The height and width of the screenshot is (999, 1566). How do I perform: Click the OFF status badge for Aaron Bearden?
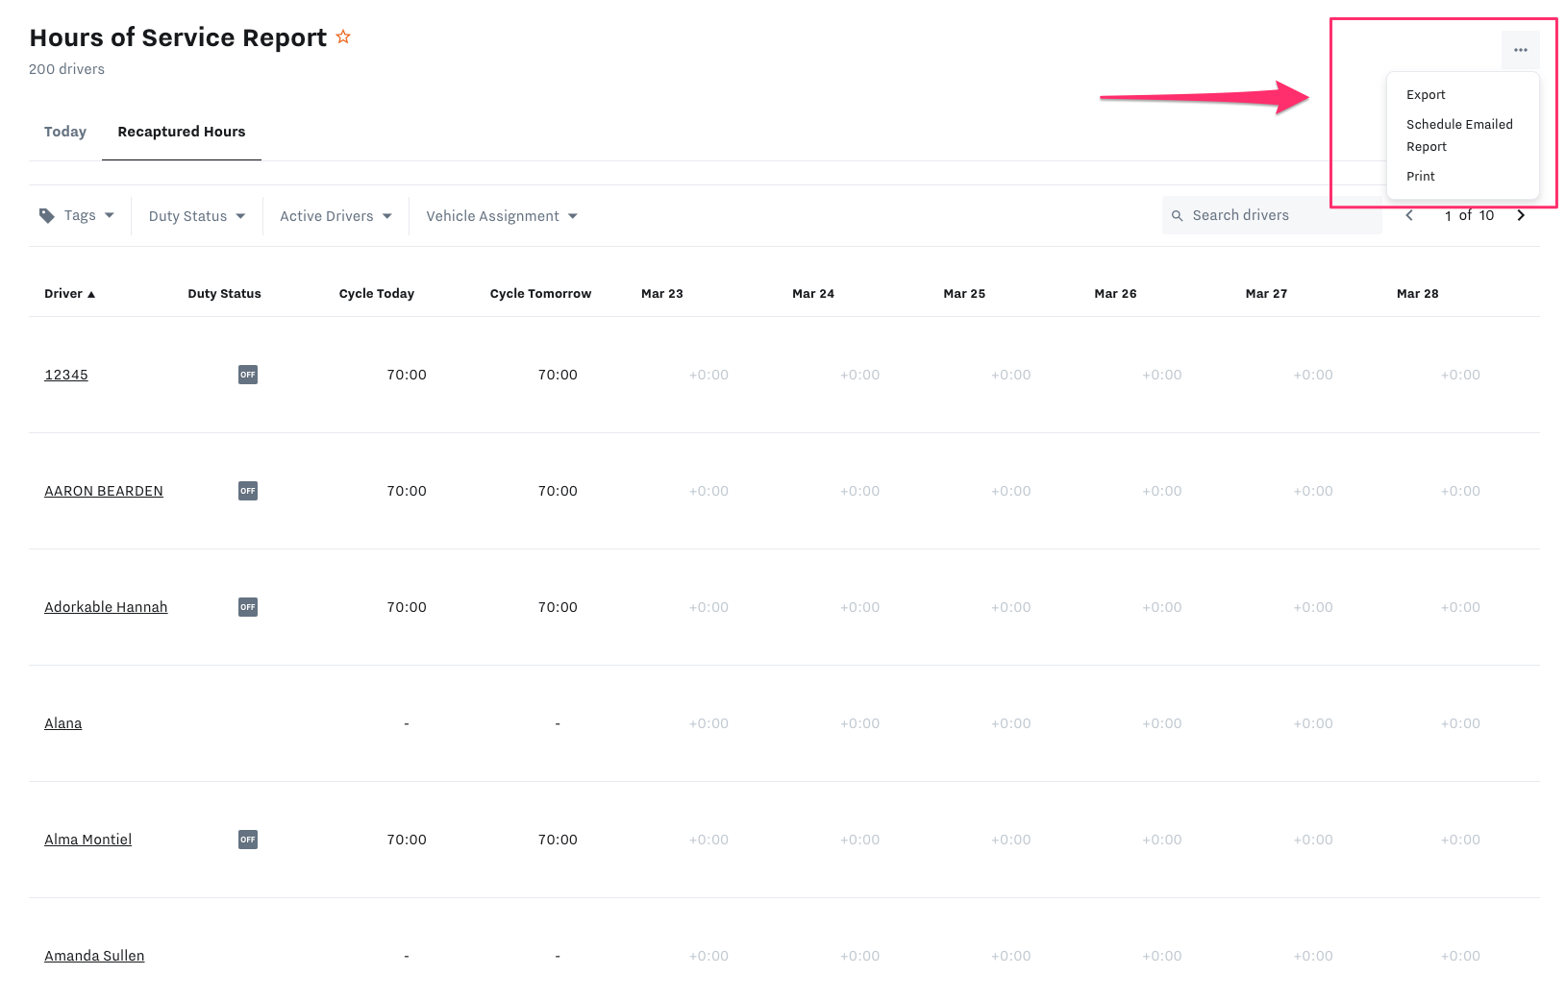click(248, 492)
